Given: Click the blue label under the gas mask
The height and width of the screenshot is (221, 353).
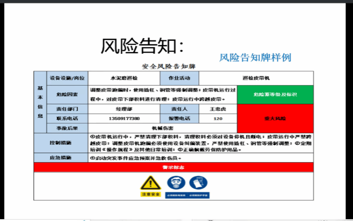Looking at the screenshot, I should [176, 195].
